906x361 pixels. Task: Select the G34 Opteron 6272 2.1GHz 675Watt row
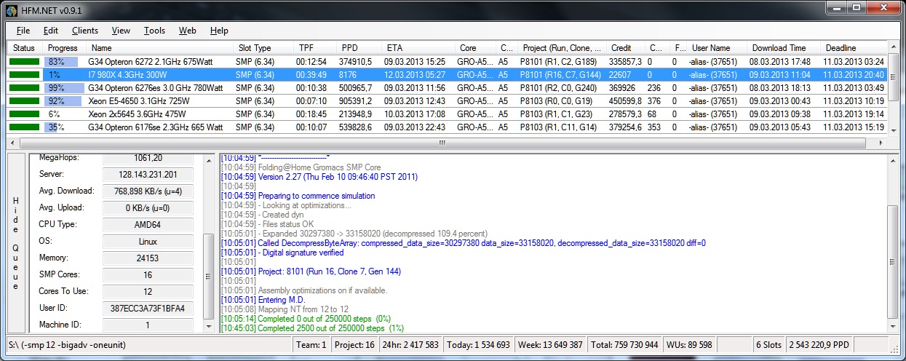(x=447, y=61)
